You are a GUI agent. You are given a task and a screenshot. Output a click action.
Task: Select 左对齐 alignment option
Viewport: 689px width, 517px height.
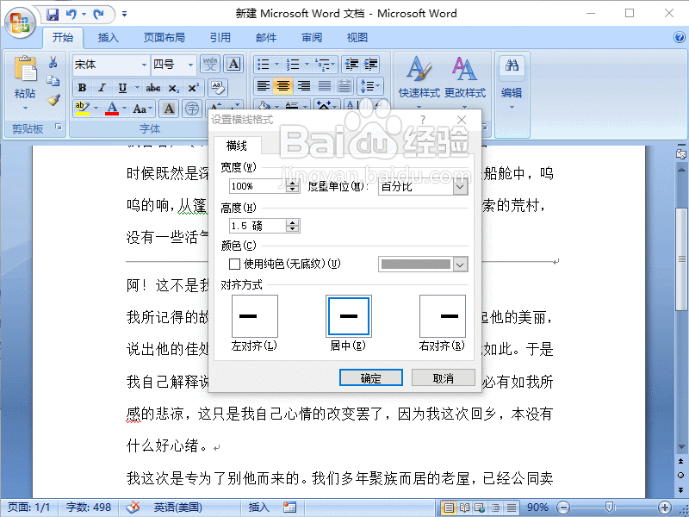[254, 316]
